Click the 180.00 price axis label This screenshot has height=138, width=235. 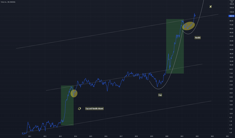(x=231, y=53)
